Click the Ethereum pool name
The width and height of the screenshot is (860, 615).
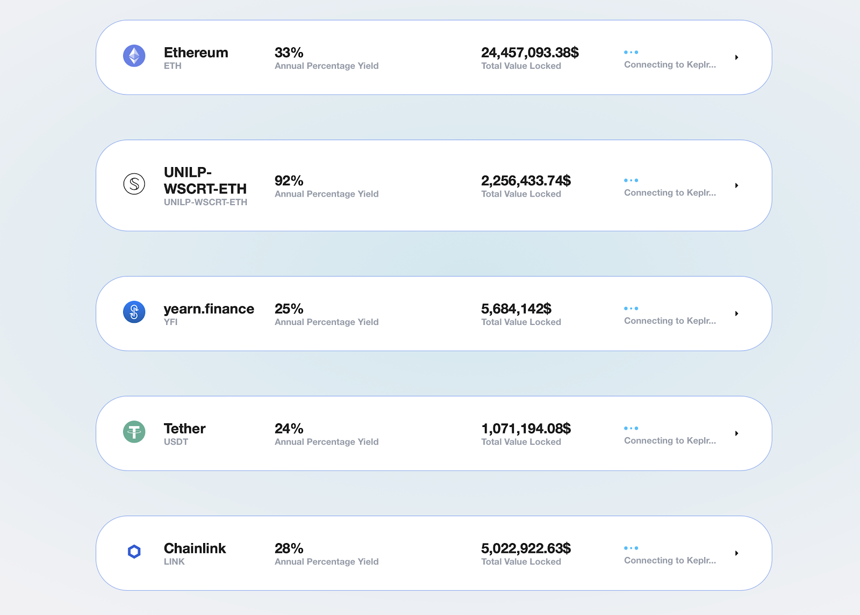tap(196, 53)
